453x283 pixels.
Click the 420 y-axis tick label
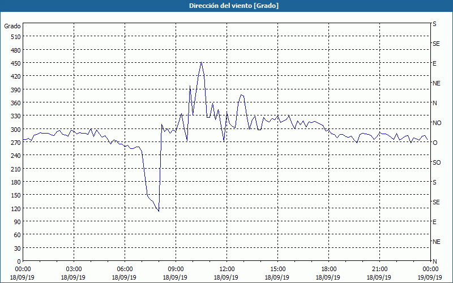(x=16, y=76)
